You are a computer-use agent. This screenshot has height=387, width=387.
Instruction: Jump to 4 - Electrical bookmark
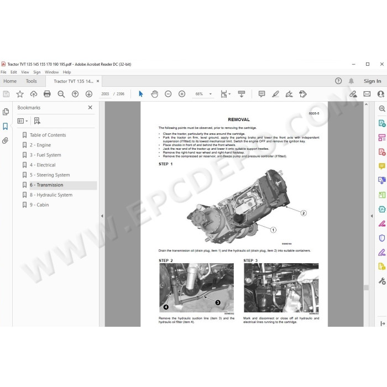pos(43,165)
